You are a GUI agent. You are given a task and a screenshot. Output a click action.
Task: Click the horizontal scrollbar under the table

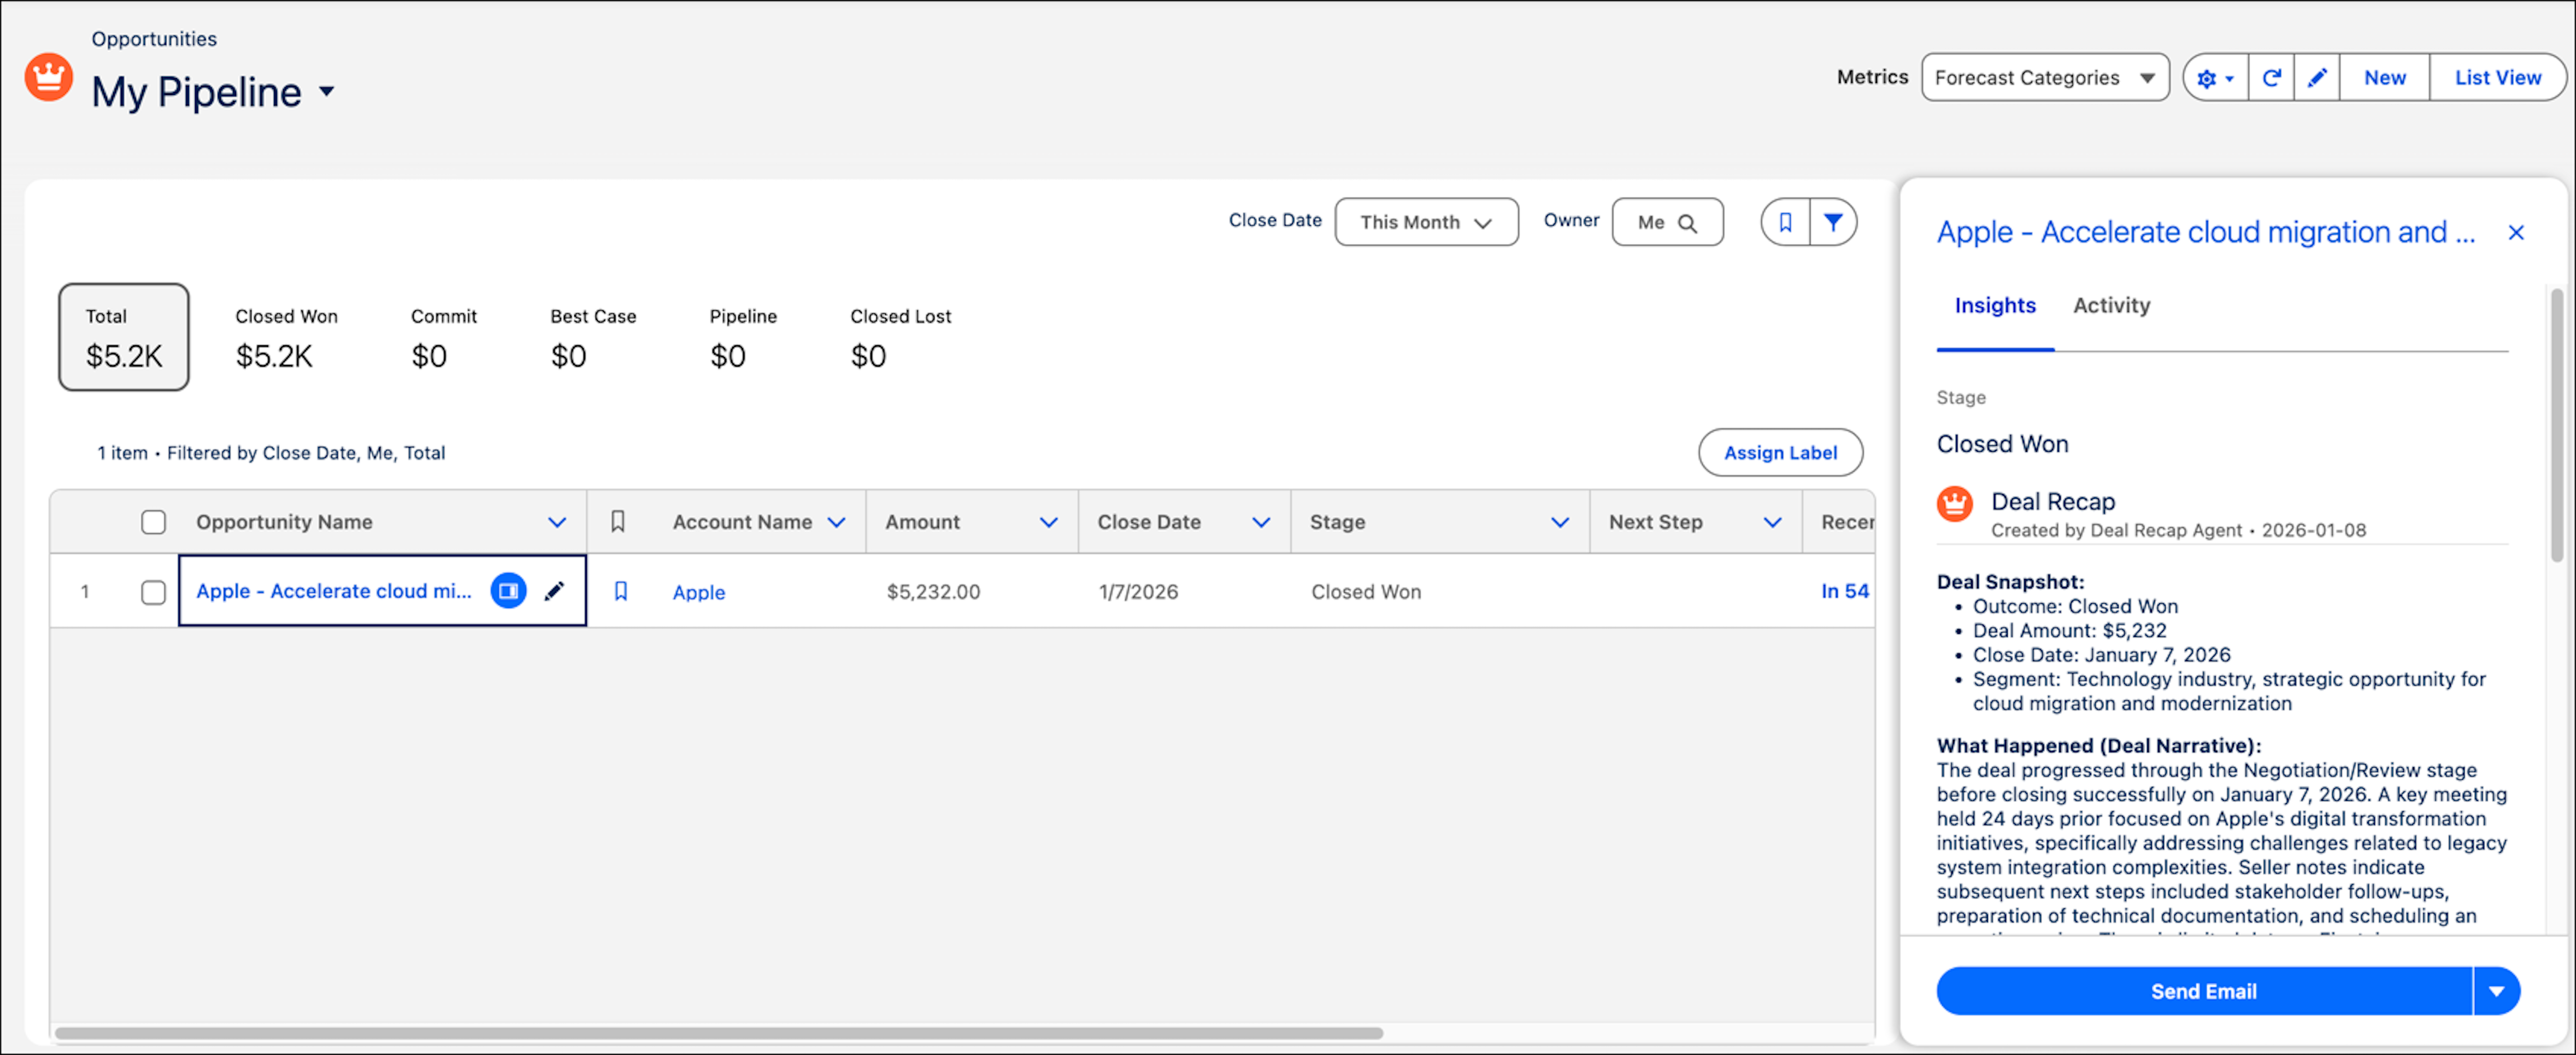coord(719,1033)
